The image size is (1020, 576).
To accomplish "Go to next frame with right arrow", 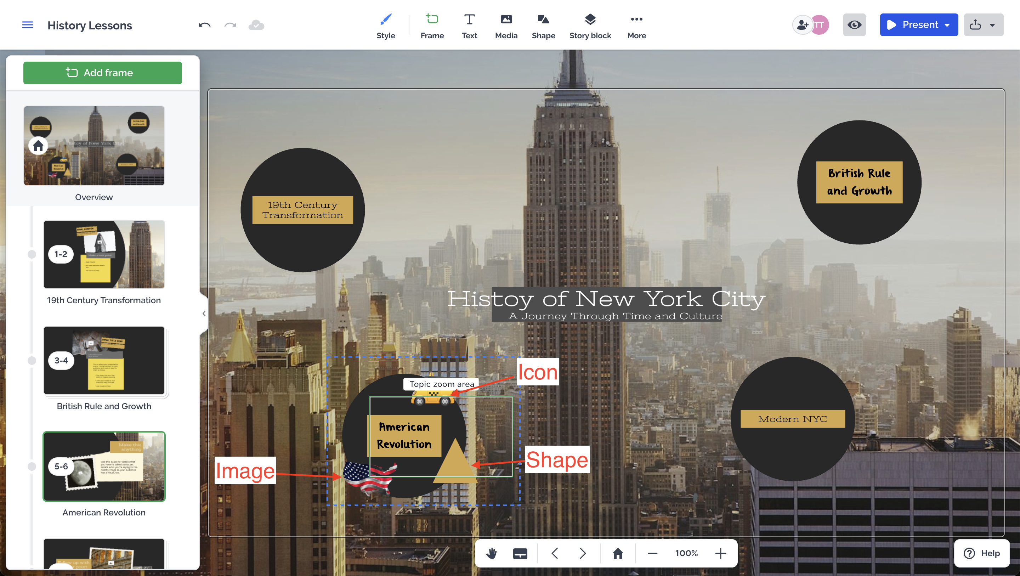I will [583, 553].
